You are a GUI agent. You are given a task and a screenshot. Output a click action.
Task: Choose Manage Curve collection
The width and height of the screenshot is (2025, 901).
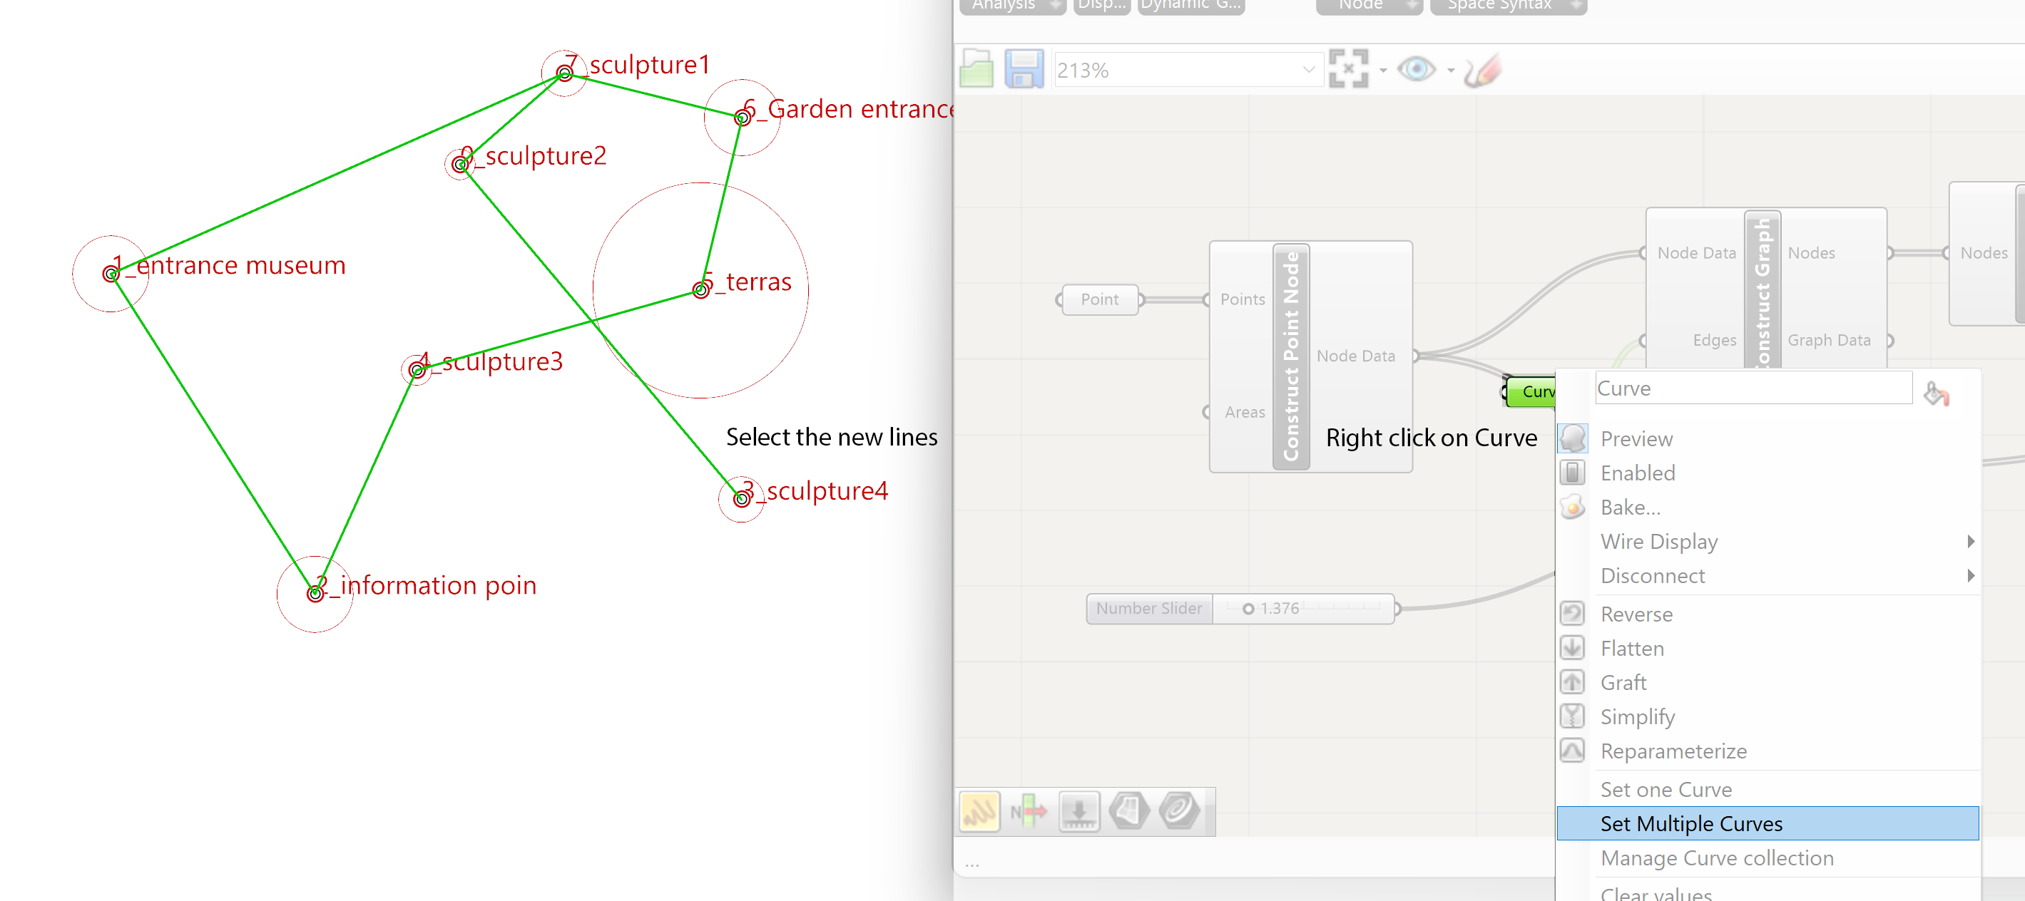pyautogui.click(x=1717, y=858)
